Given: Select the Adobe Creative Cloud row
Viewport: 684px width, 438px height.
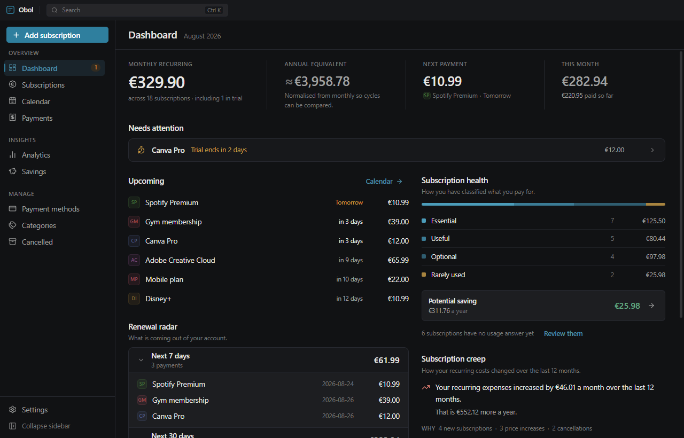Looking at the screenshot, I should point(268,260).
